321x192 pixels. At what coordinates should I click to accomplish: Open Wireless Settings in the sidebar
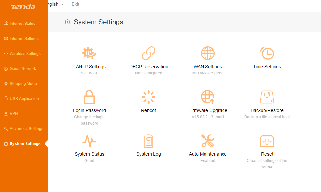click(25, 54)
